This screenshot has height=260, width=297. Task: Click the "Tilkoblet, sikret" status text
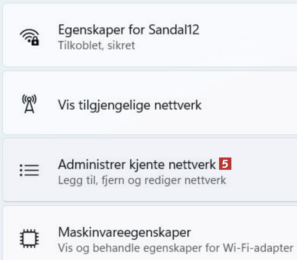[96, 45]
